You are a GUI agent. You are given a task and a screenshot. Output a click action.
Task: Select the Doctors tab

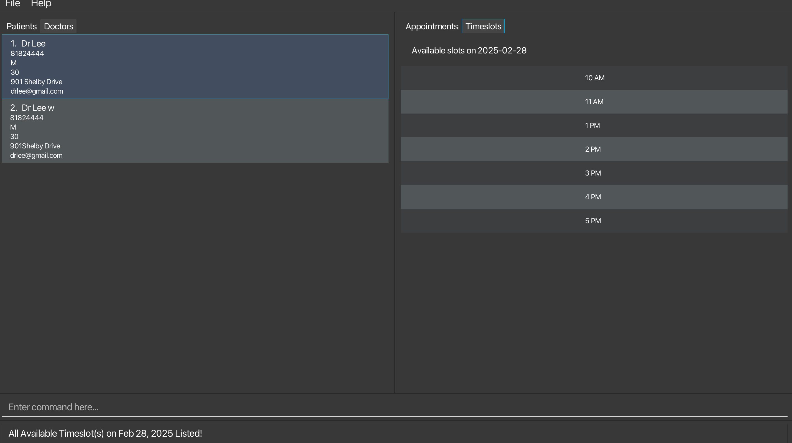[58, 26]
